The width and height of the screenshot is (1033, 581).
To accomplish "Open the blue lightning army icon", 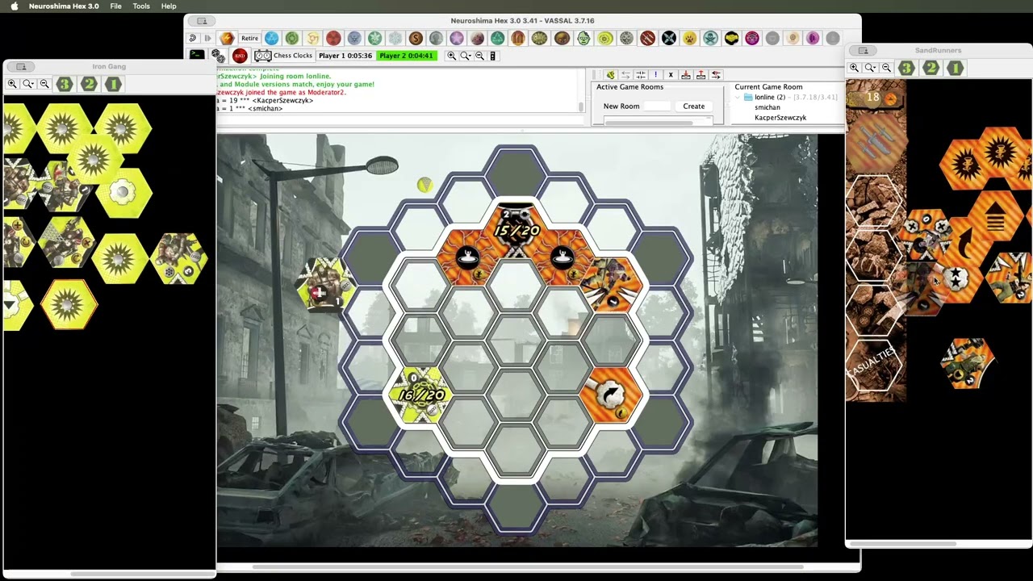I will [272, 38].
